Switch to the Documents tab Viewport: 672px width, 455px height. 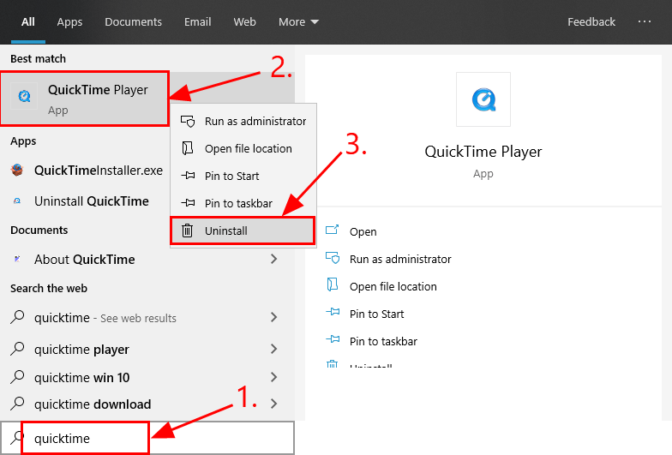pos(134,22)
